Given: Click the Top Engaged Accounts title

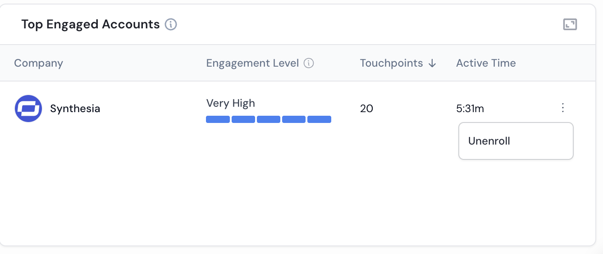Looking at the screenshot, I should [91, 24].
